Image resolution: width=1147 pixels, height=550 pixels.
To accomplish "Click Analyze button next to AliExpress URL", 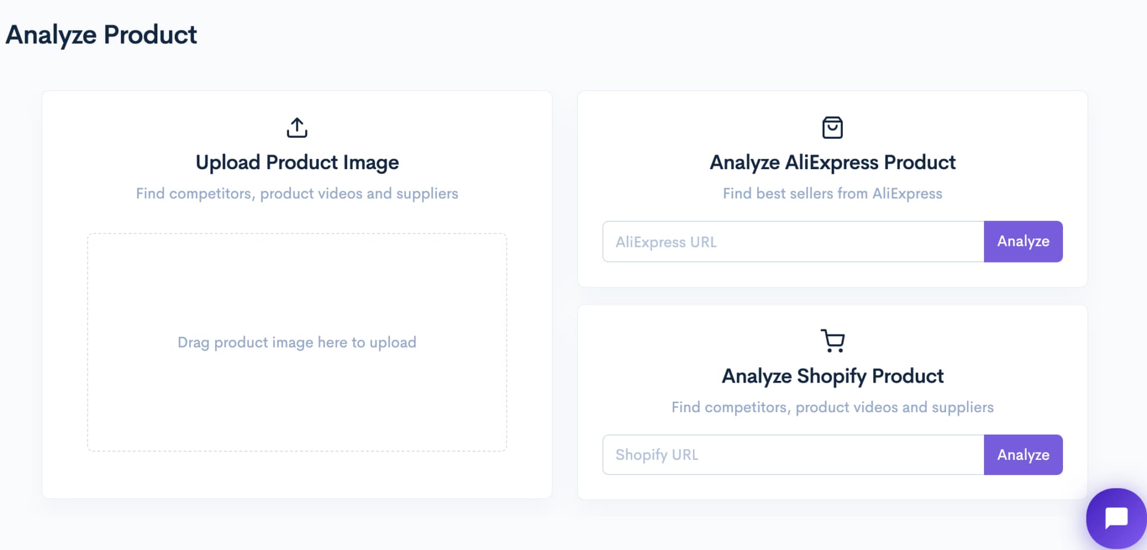I will 1023,241.
